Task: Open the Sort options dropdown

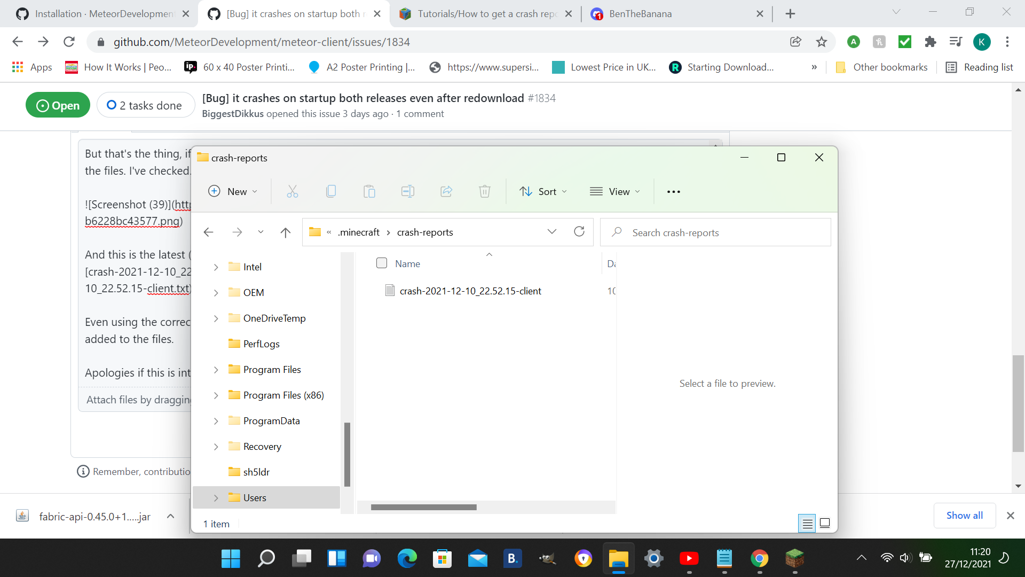Action: pyautogui.click(x=543, y=191)
